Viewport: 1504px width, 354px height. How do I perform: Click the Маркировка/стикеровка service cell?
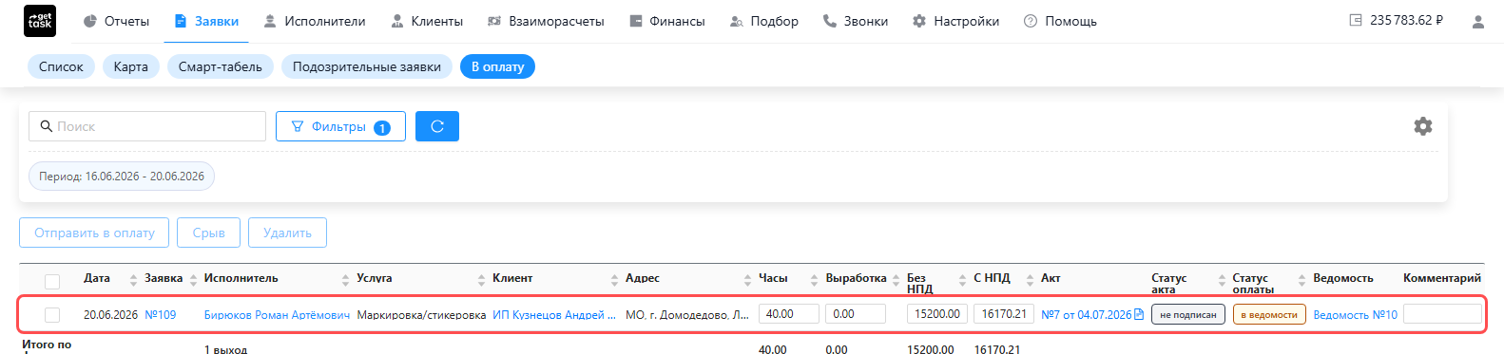421,315
